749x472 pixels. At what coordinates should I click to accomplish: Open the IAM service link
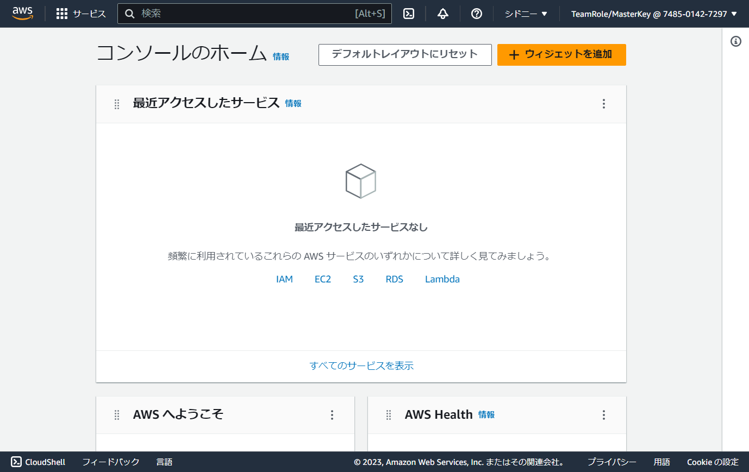click(x=285, y=279)
